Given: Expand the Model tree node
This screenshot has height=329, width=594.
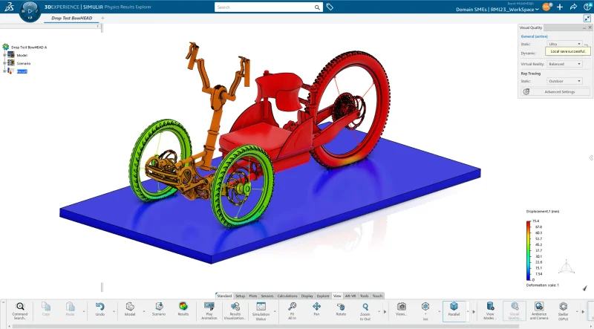Looking at the screenshot, I should click(x=4, y=56).
